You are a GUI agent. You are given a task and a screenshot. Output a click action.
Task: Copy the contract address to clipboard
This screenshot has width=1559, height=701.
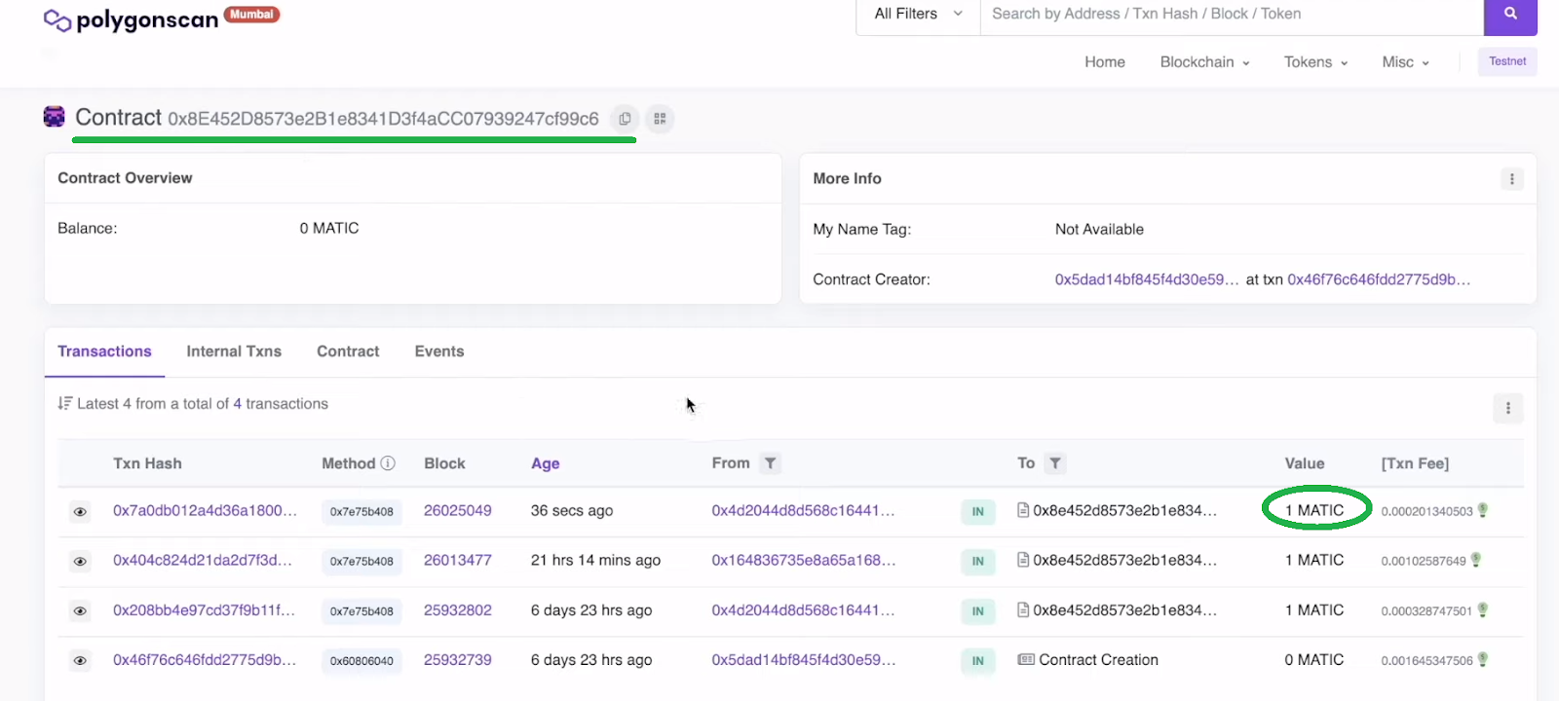[625, 119]
